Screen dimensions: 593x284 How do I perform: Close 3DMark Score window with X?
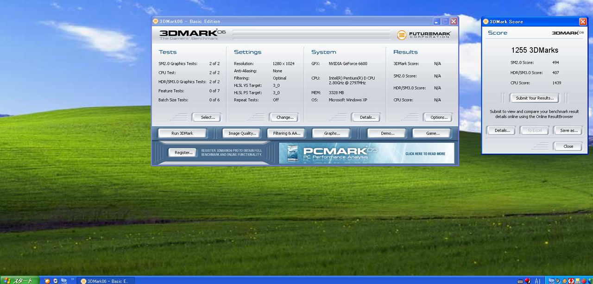tap(583, 22)
